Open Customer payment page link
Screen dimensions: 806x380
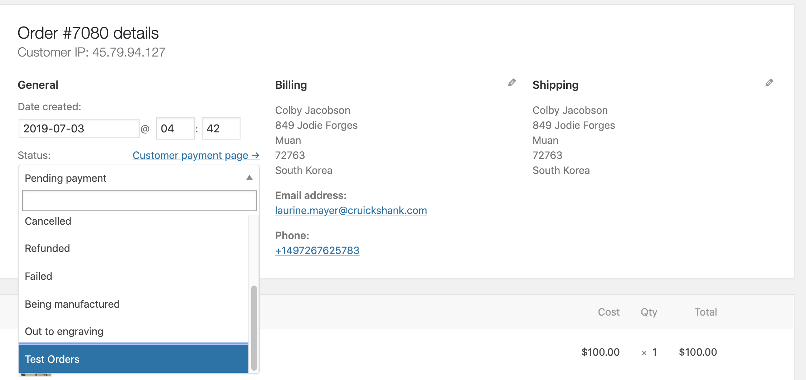tap(196, 155)
